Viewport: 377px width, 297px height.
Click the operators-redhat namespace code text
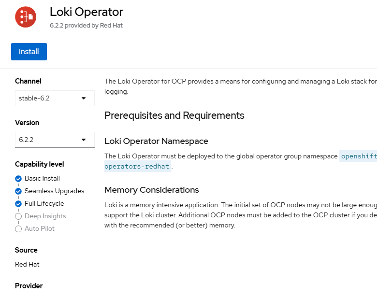click(137, 166)
